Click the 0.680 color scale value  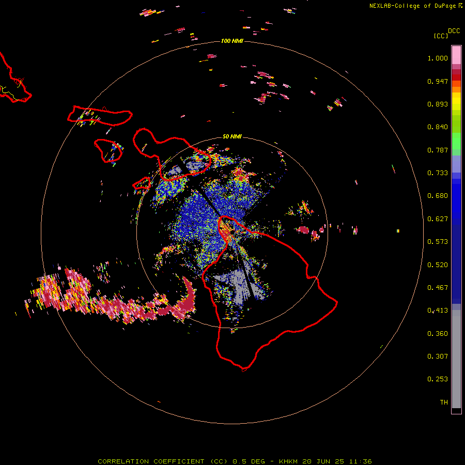(438, 196)
